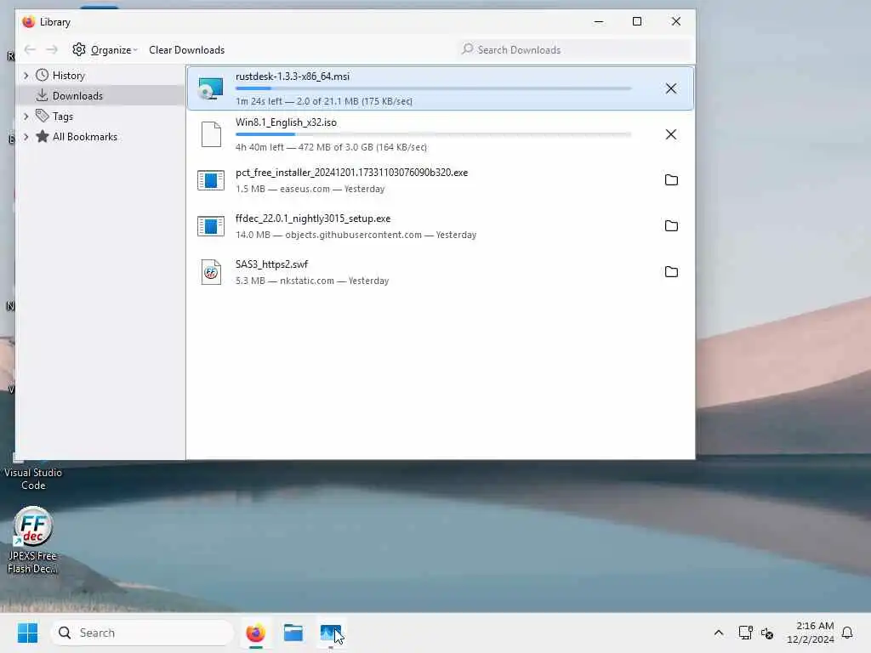Click the search magnifier icon in Library
The height and width of the screenshot is (653, 871).
[x=468, y=49]
